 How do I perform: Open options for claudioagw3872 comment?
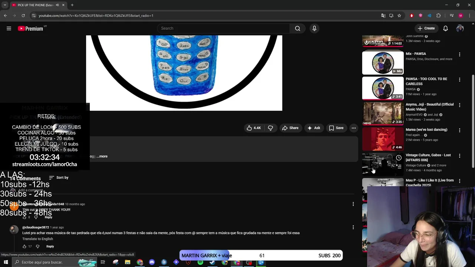353,227
